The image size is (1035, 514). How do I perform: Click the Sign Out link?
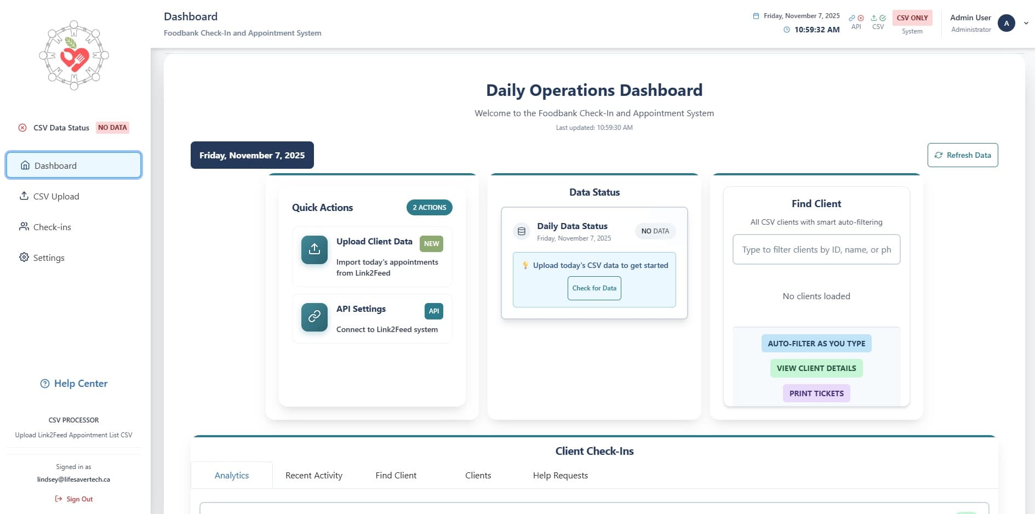click(x=73, y=499)
